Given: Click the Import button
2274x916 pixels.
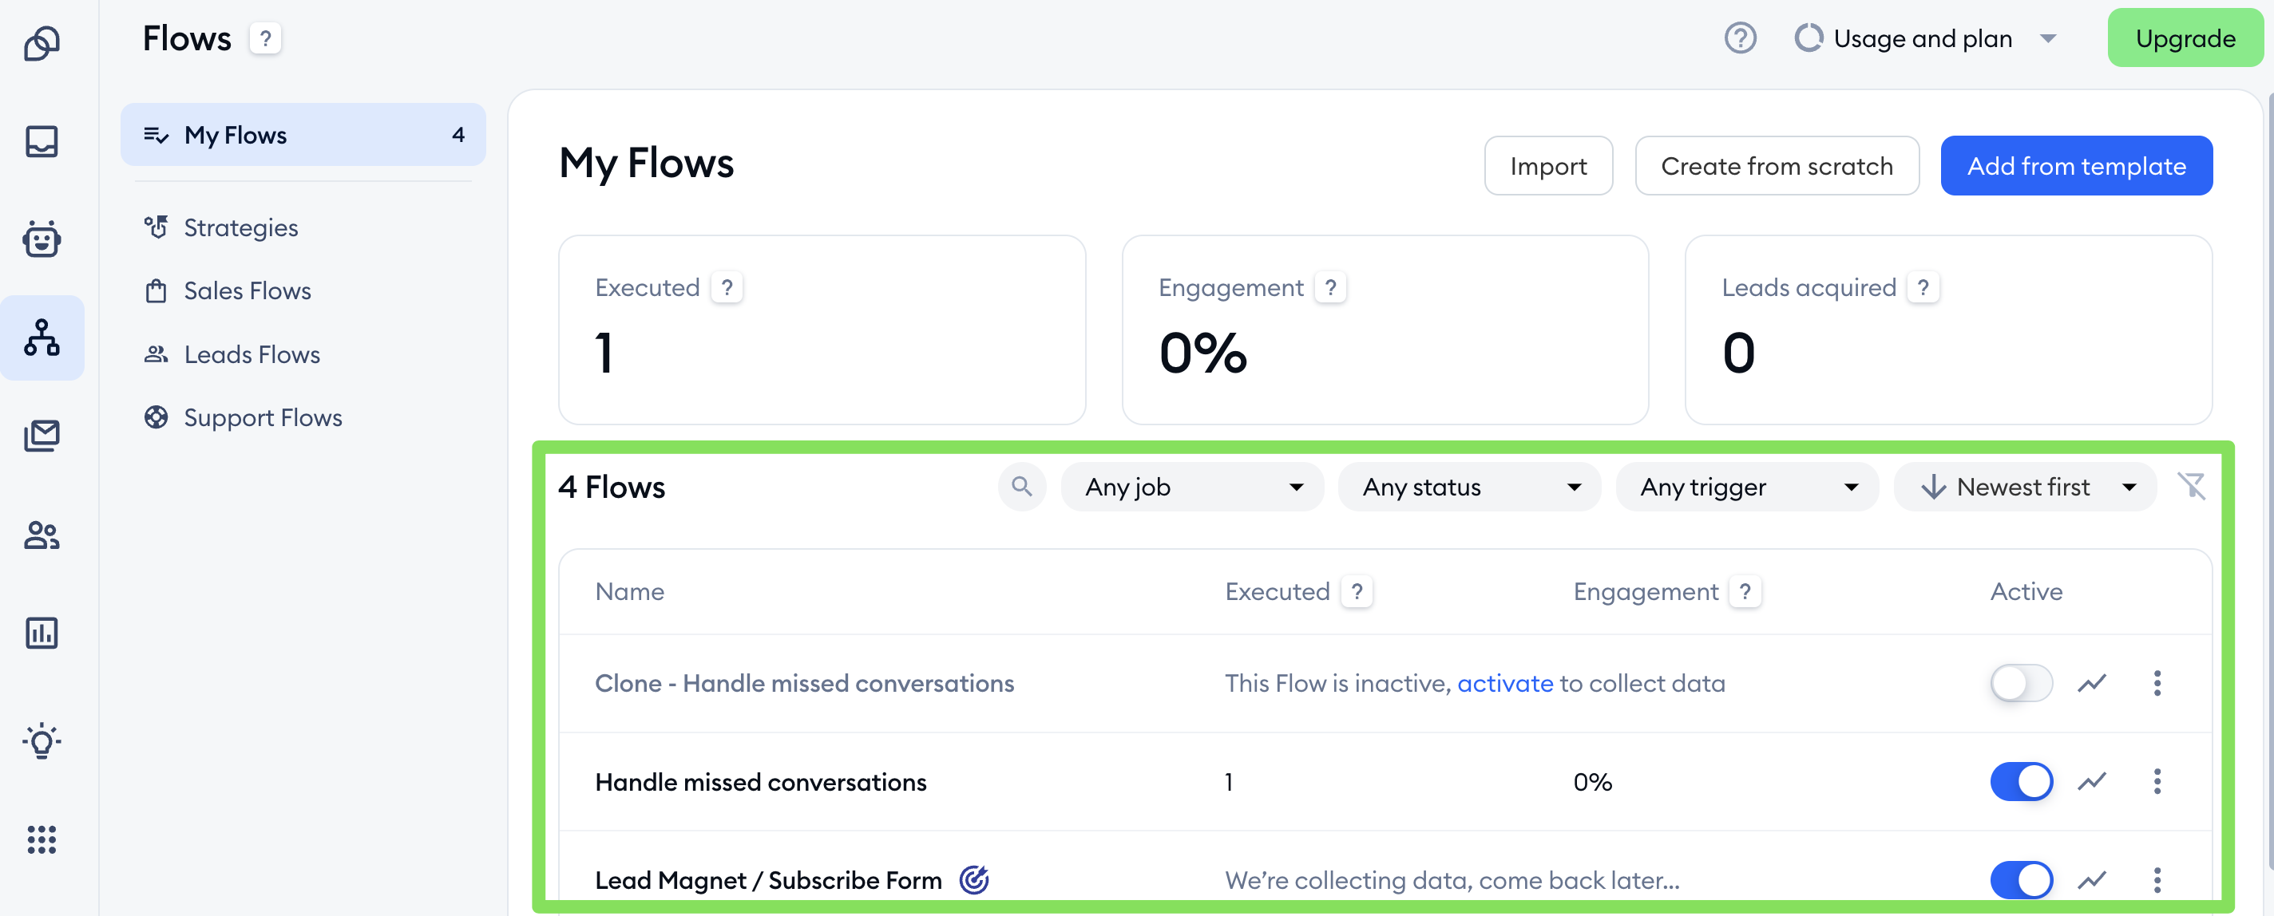Looking at the screenshot, I should tap(1547, 166).
